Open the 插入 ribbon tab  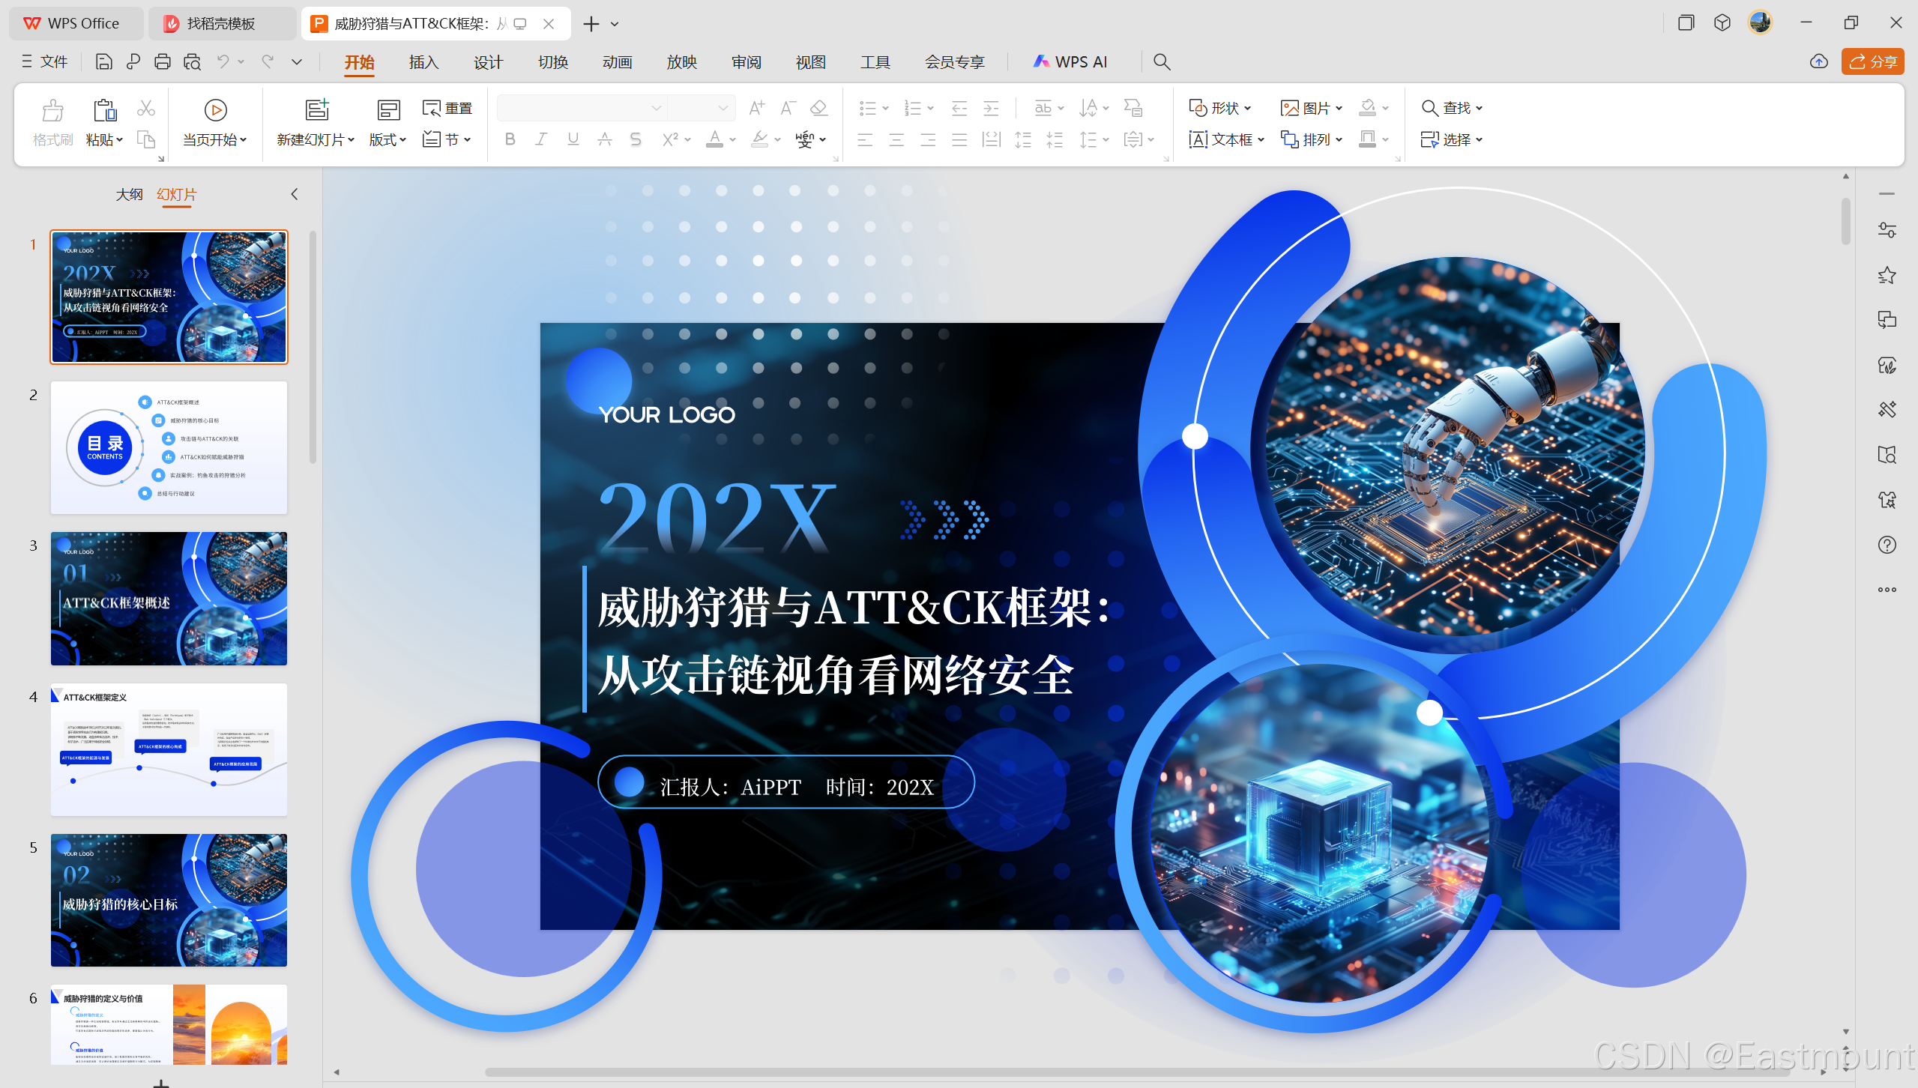click(423, 62)
